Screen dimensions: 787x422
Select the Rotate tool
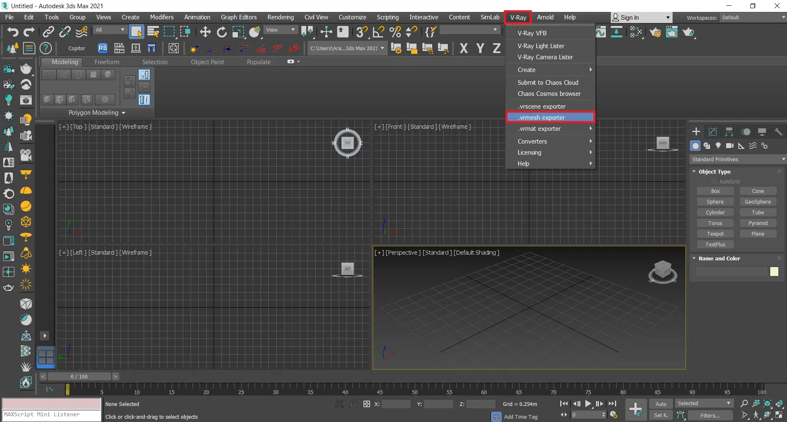[221, 32]
